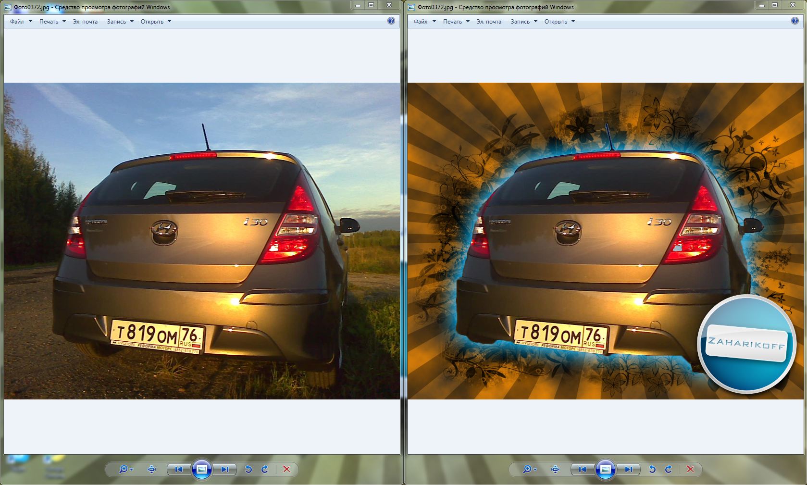Delete the photo in right viewer
807x485 pixels.
[x=690, y=469]
